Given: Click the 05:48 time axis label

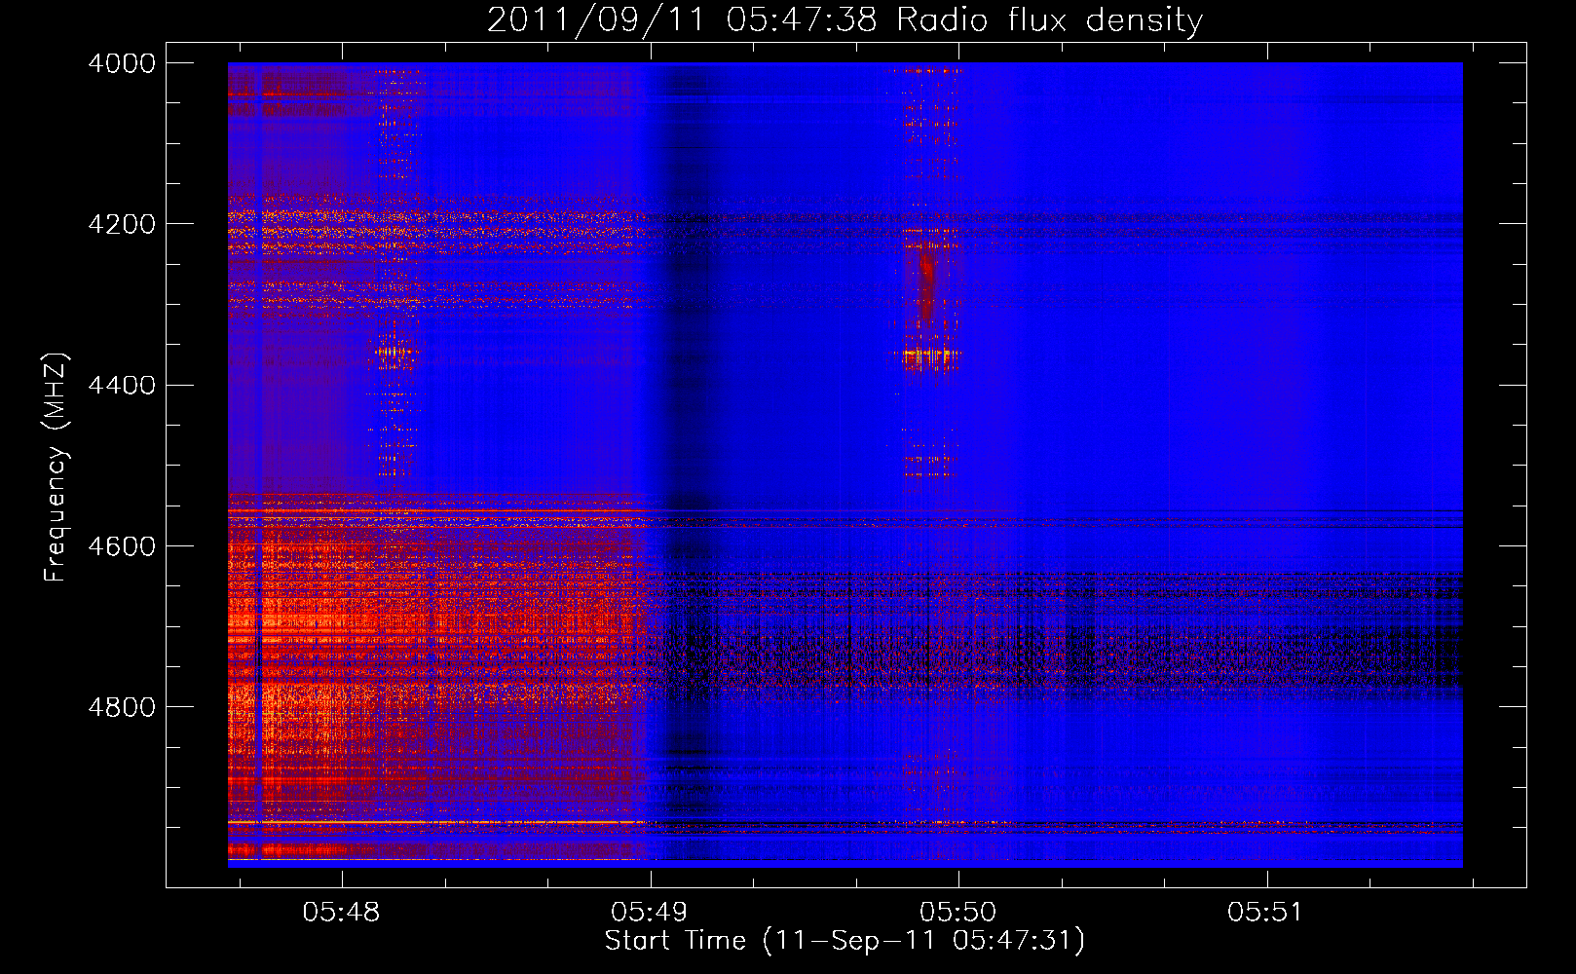Looking at the screenshot, I should pyautogui.click(x=341, y=913).
